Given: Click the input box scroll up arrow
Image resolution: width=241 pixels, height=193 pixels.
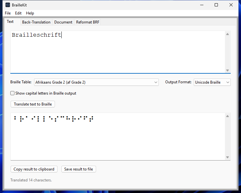Looking at the screenshot, I should click(x=228, y=34).
